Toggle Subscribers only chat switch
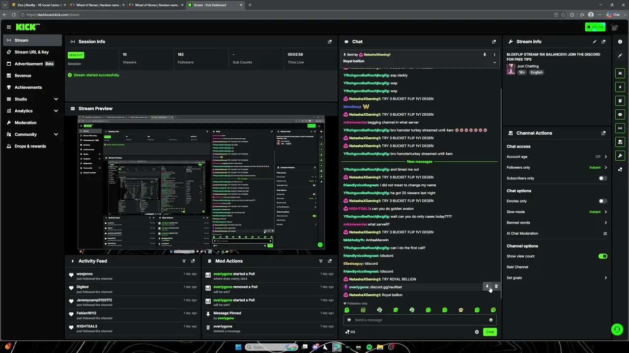Image resolution: width=629 pixels, height=353 pixels. (x=602, y=178)
